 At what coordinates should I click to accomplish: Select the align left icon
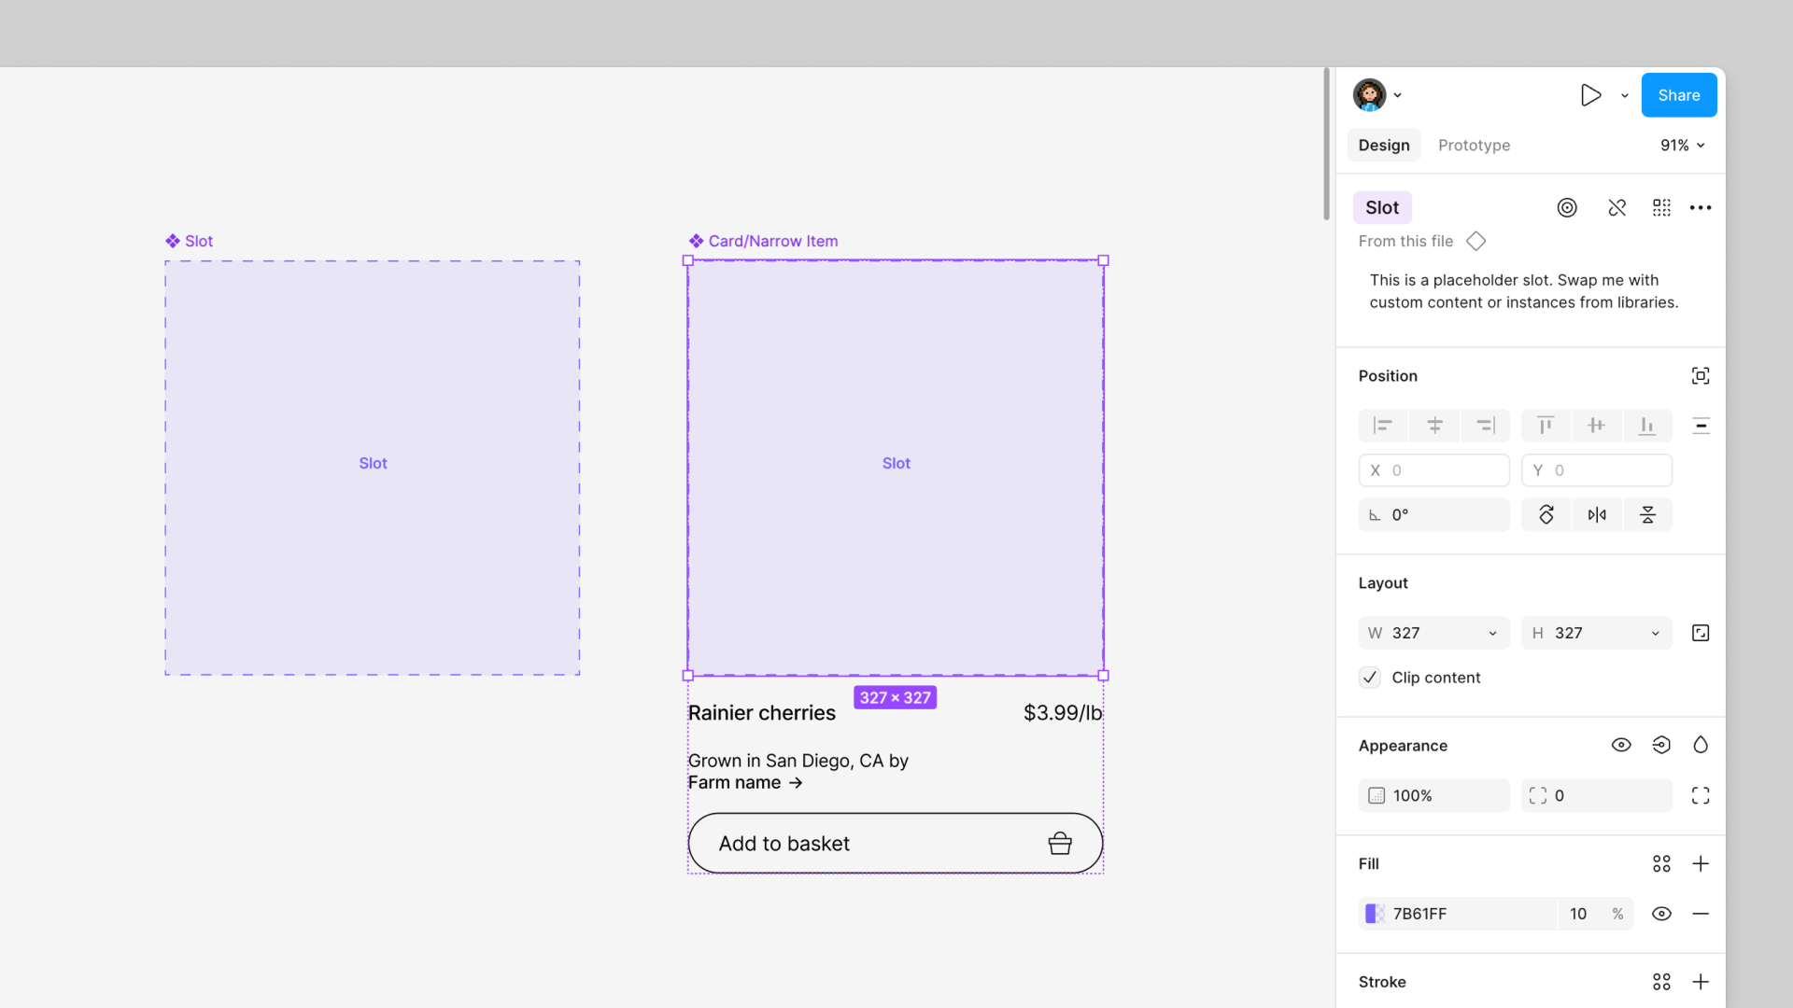pos(1383,426)
